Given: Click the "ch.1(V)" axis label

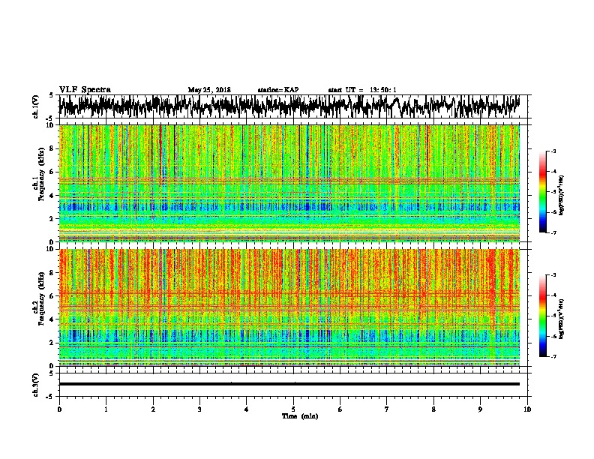Looking at the screenshot, I should tap(36, 106).
